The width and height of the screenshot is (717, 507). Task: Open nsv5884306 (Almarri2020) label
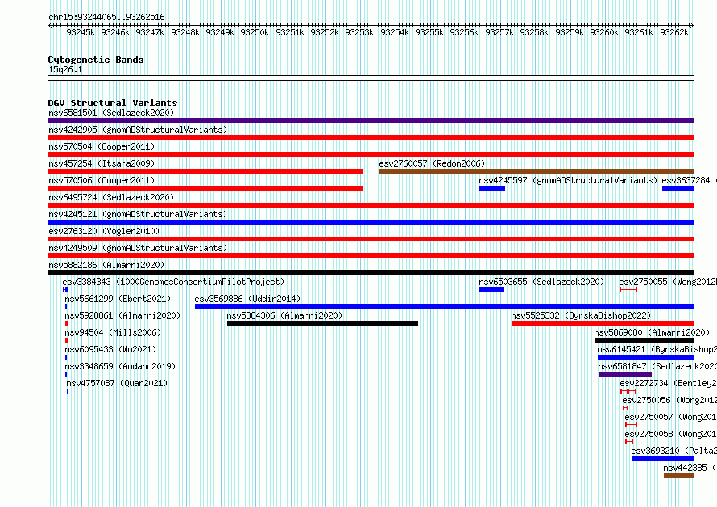[x=284, y=315]
